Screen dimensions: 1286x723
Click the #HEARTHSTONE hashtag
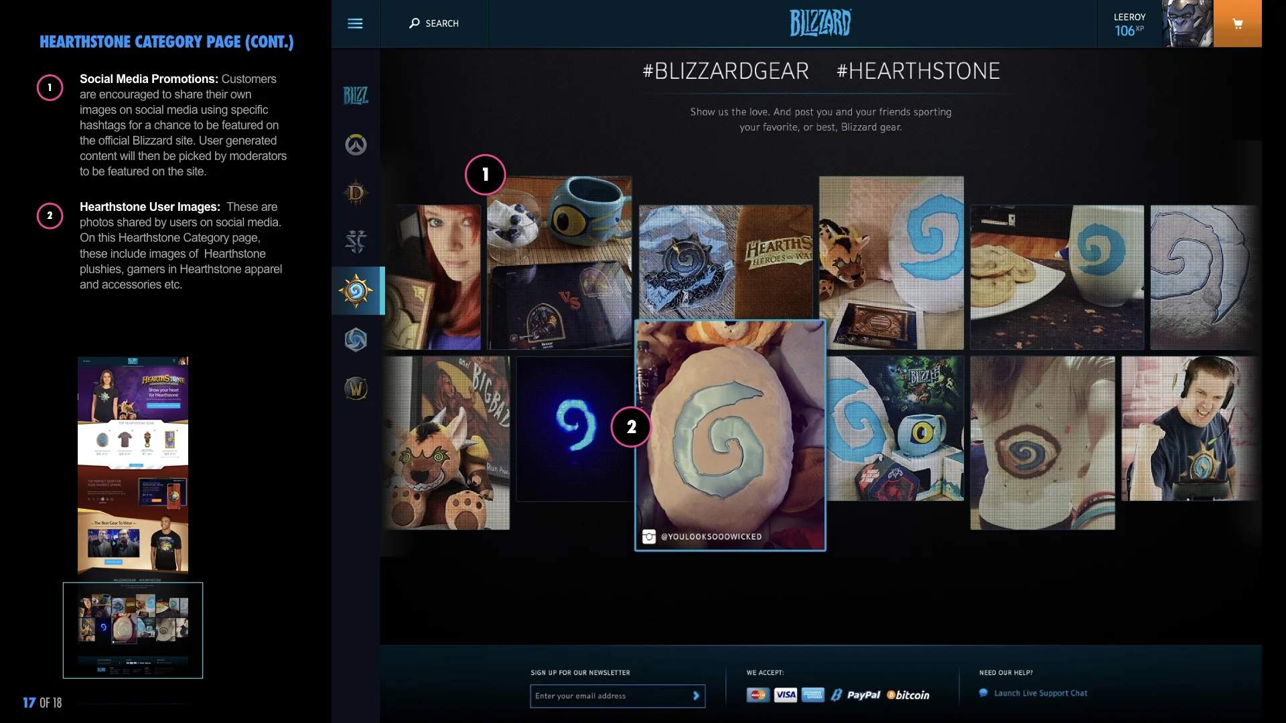click(918, 71)
